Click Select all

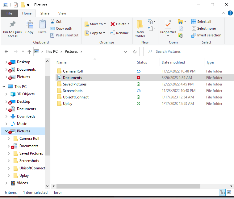pos(201,22)
